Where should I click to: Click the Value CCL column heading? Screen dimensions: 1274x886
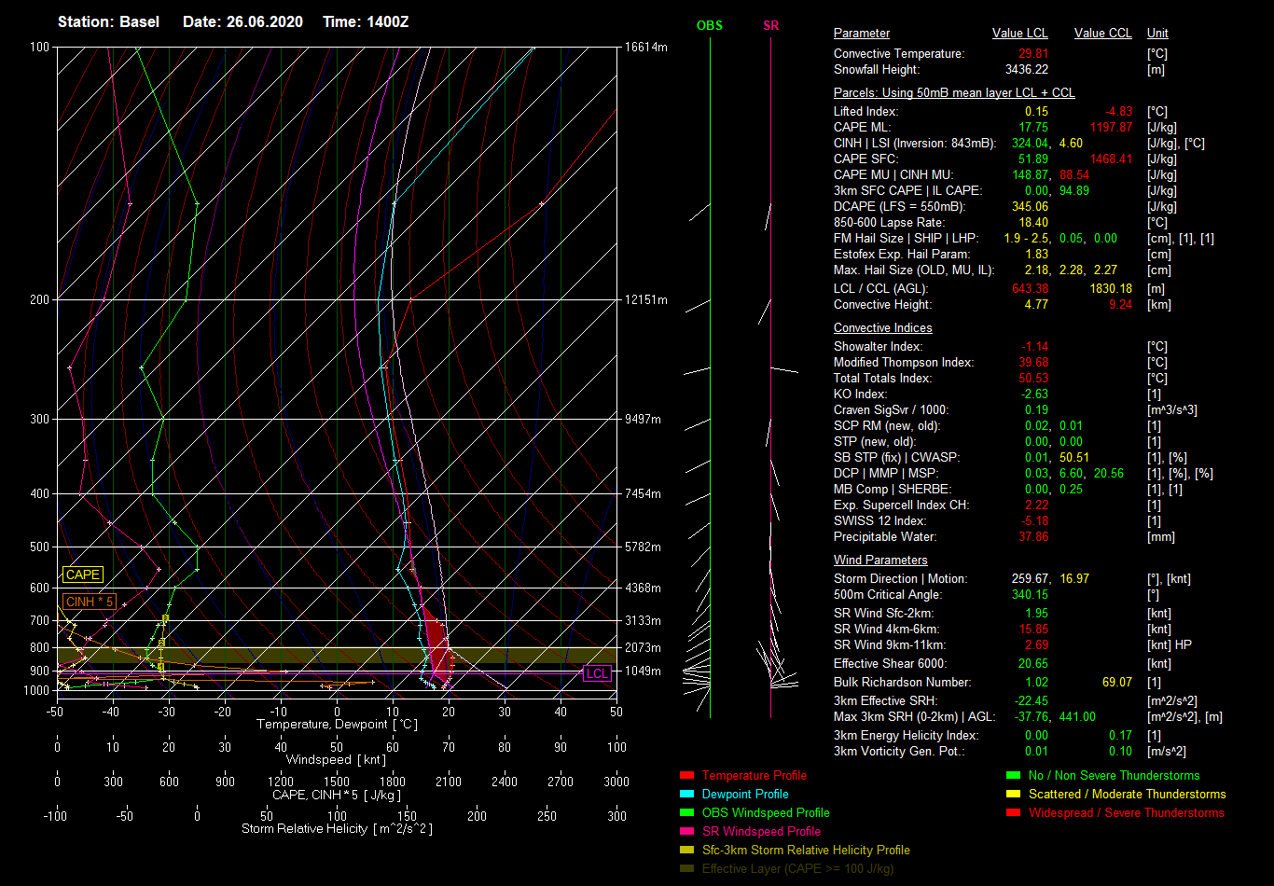click(x=1102, y=34)
